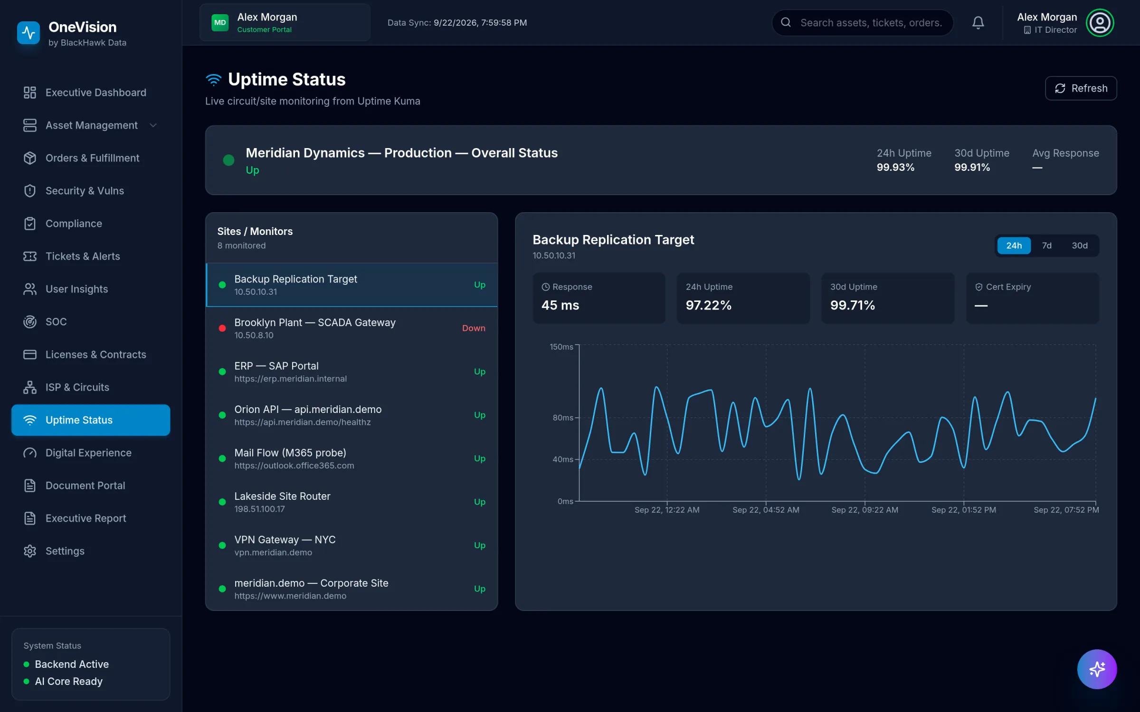Click the red status dot for Brooklyn Plant
Image resolution: width=1140 pixels, height=712 pixels.
pyautogui.click(x=222, y=328)
